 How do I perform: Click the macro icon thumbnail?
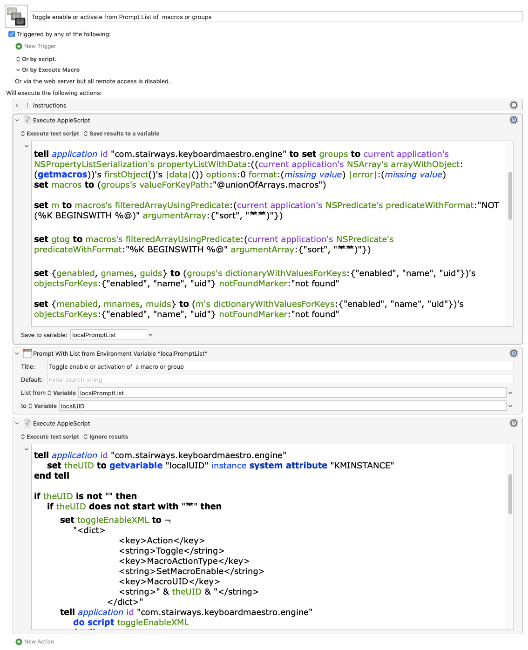point(16,17)
